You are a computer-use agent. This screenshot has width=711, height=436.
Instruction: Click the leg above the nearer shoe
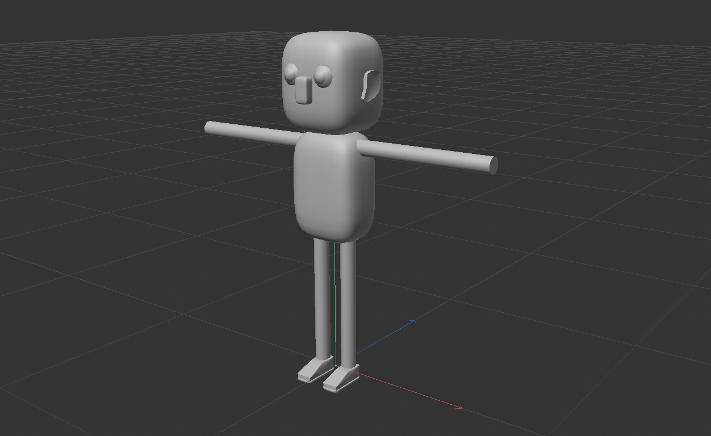348,303
